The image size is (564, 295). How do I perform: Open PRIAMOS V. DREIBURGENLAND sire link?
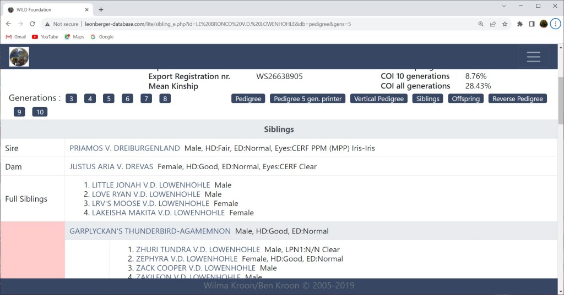tap(124, 148)
